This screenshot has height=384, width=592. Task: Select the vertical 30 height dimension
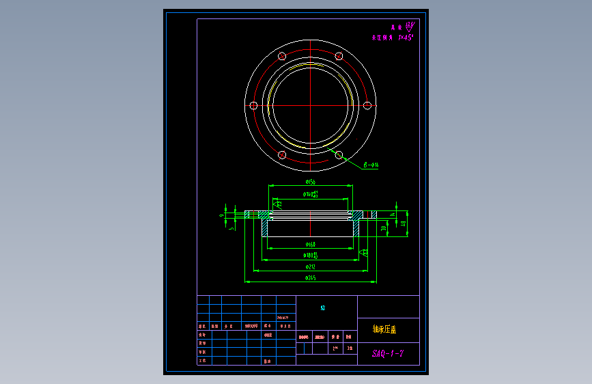384,228
